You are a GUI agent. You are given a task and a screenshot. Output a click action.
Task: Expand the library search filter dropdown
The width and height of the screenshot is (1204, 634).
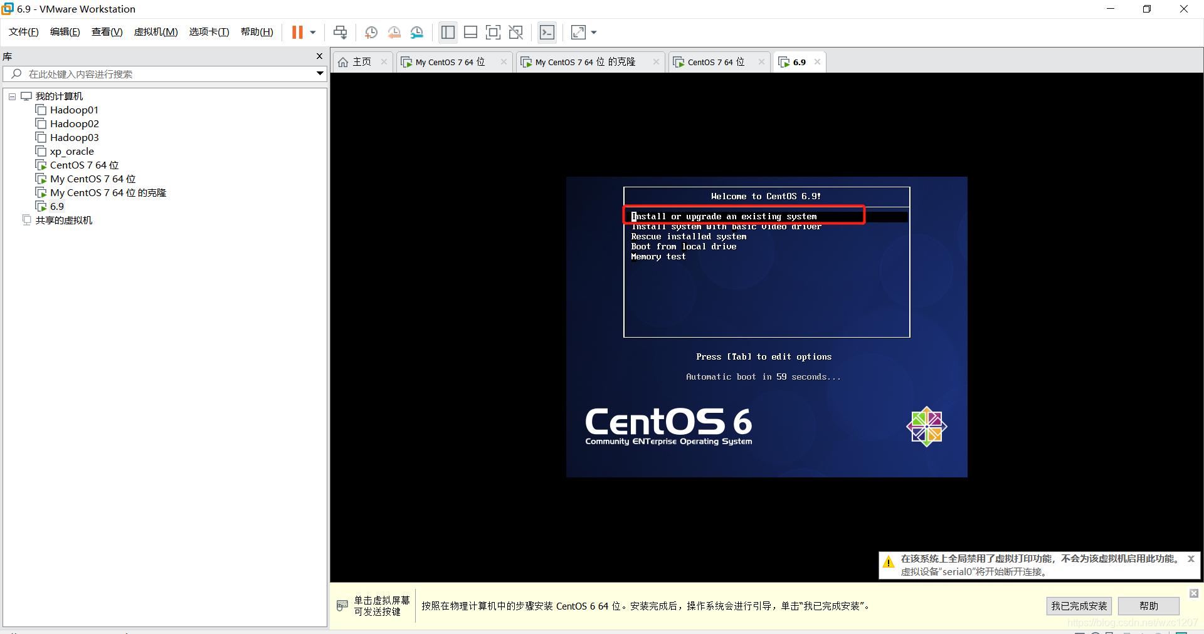(x=320, y=74)
